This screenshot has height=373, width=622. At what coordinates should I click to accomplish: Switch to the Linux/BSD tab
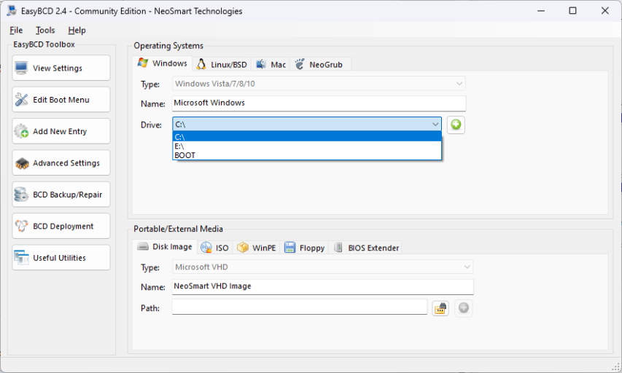pyautogui.click(x=222, y=65)
